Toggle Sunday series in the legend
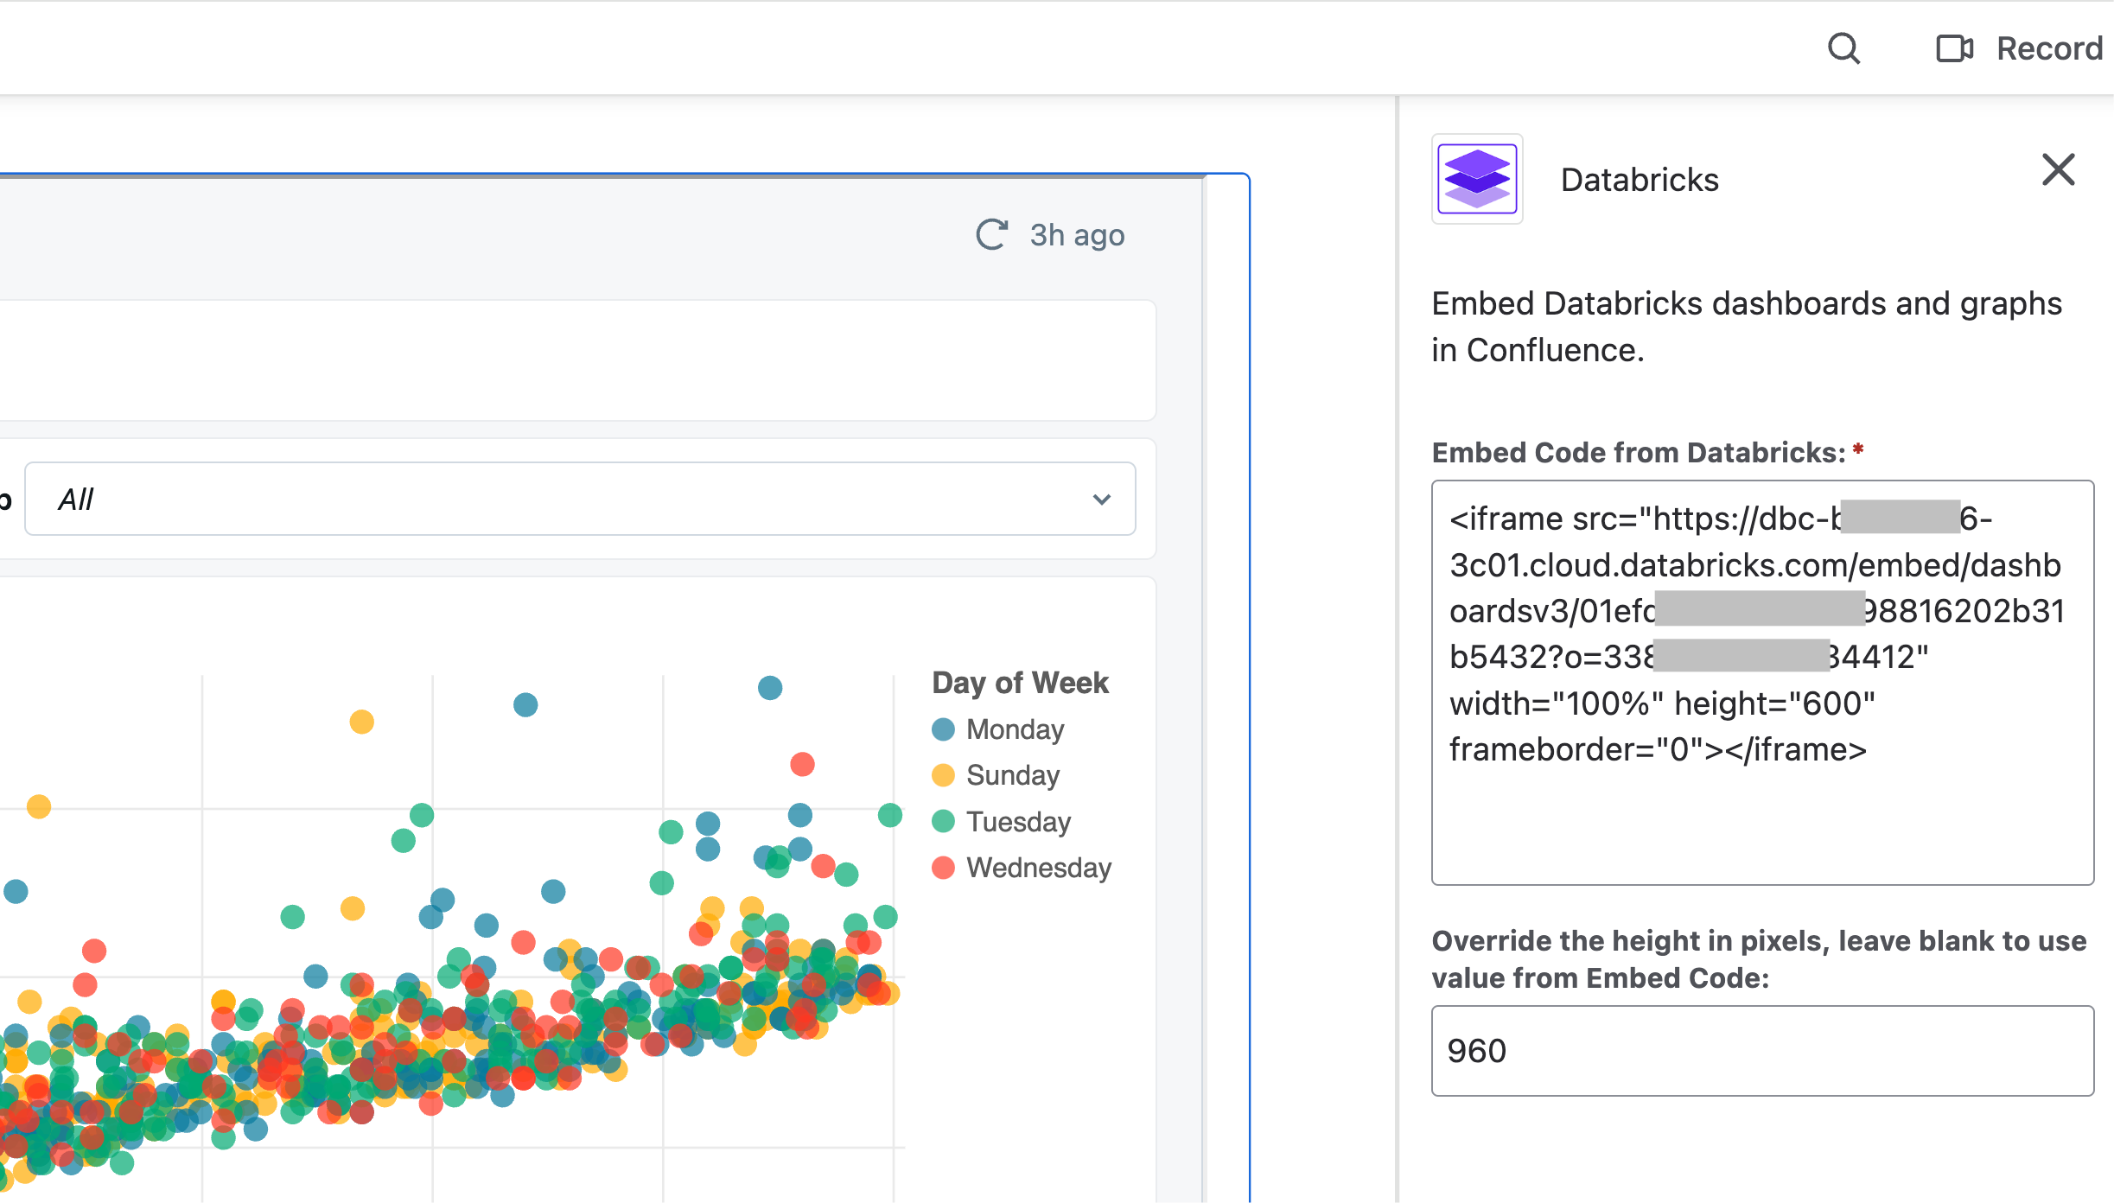This screenshot has height=1203, width=2114. pyautogui.click(x=1013, y=775)
